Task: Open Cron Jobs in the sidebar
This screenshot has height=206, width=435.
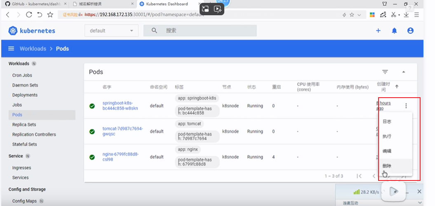Action: (22, 75)
